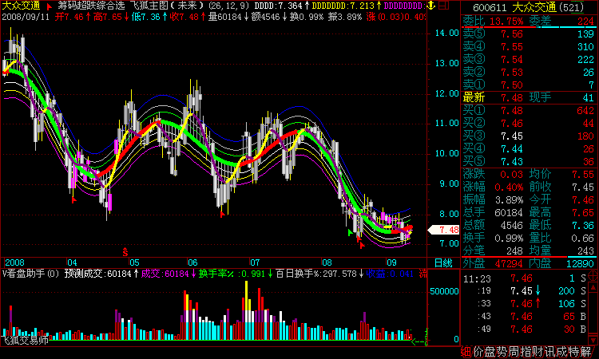599x359 pixels.
Task: Click the 7.48 current price tag on the price axis
Action: [x=444, y=230]
